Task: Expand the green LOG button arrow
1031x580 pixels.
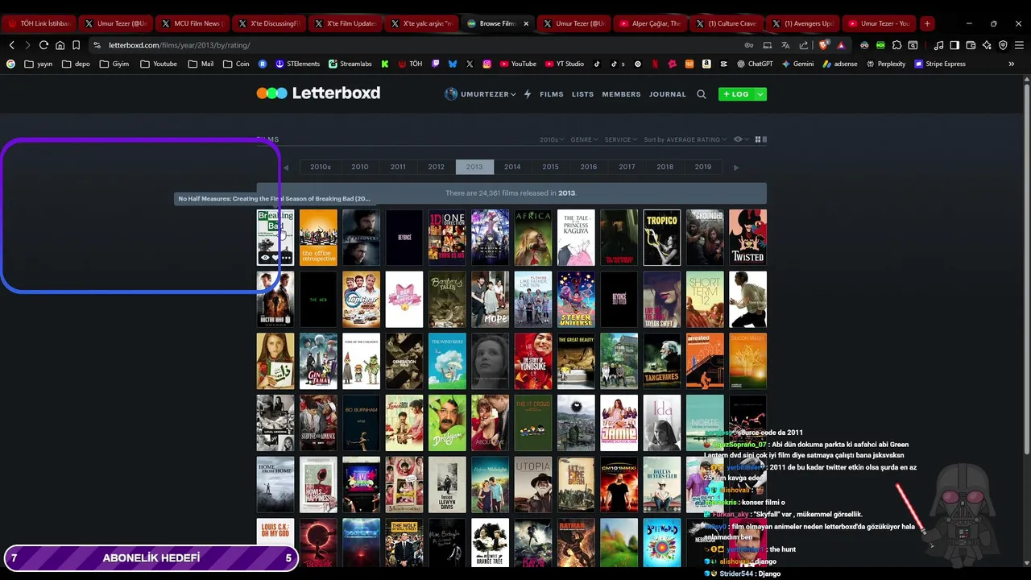Action: pos(760,94)
